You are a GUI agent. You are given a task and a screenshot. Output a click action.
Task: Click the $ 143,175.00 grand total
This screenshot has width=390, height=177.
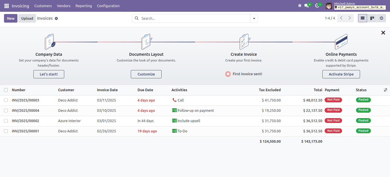[312, 141]
